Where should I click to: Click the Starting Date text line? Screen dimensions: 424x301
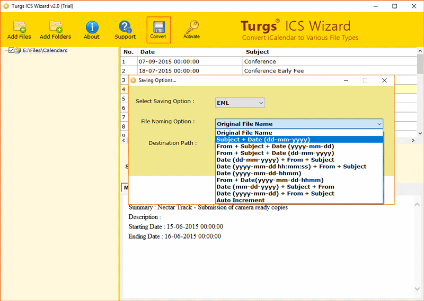point(176,226)
